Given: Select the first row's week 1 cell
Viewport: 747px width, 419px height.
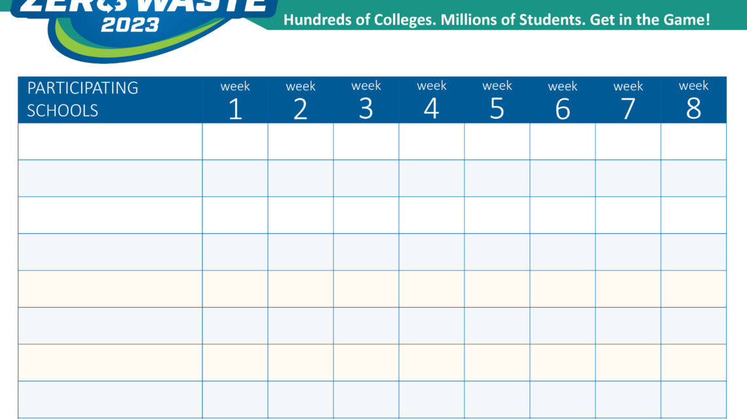Looking at the screenshot, I should coord(235,141).
